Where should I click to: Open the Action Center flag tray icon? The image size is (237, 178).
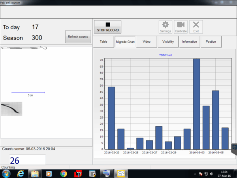click(201, 174)
